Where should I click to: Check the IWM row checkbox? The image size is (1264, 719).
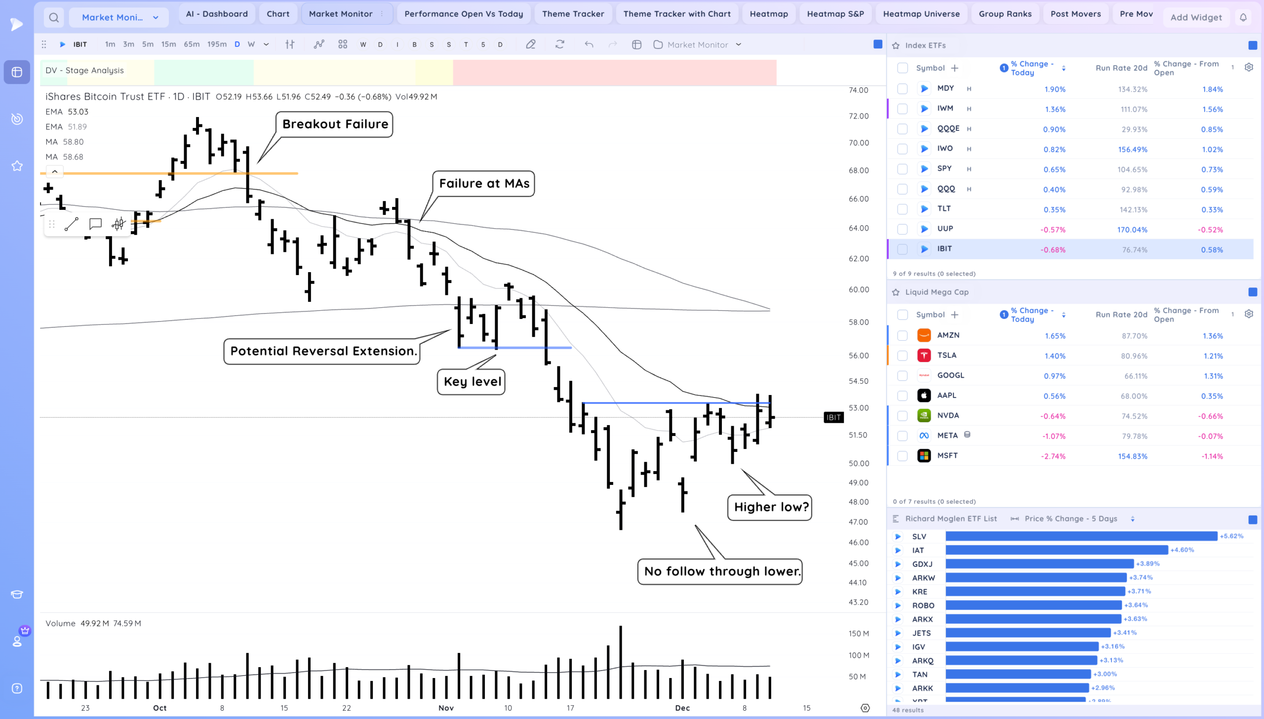[902, 109]
